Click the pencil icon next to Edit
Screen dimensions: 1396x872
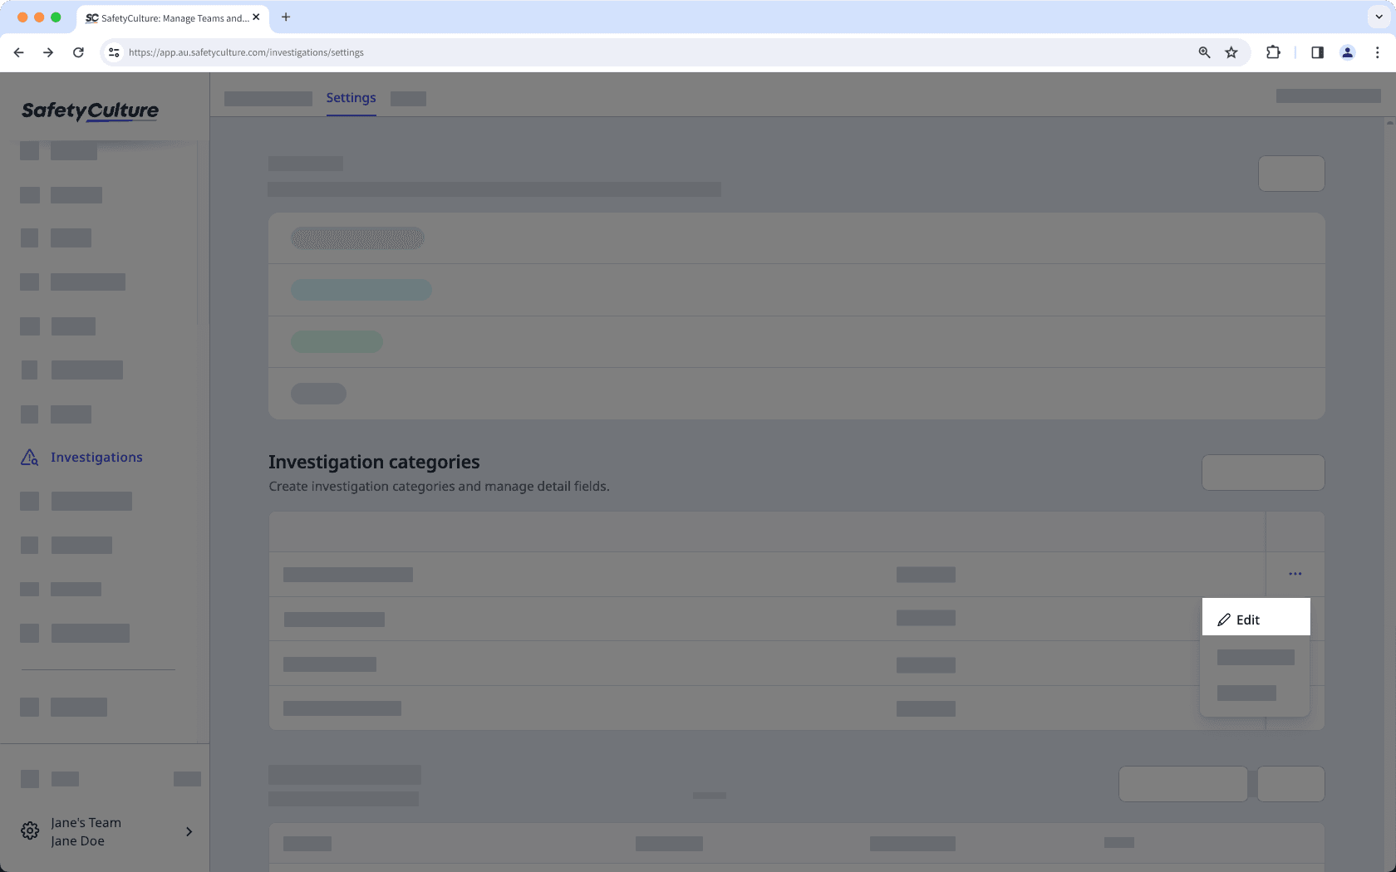pyautogui.click(x=1223, y=619)
